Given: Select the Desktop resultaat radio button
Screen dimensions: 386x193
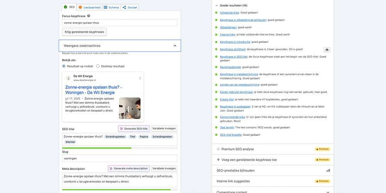Looking at the screenshot, I should point(98,66).
